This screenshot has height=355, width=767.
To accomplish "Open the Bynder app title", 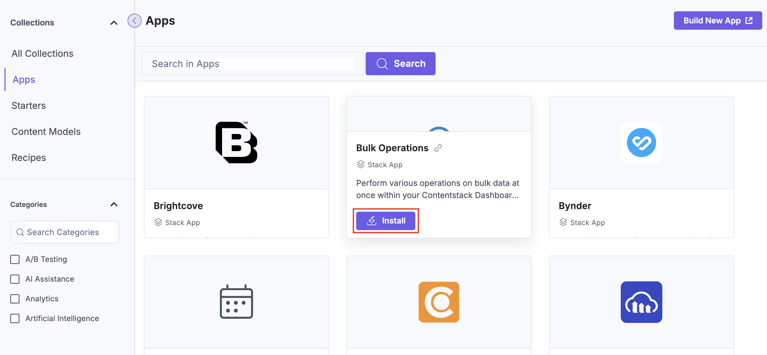I will [575, 206].
